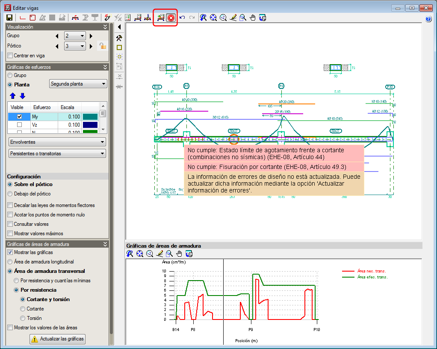Expand the Envolventes combo box
This screenshot has height=349, width=437.
click(57, 142)
